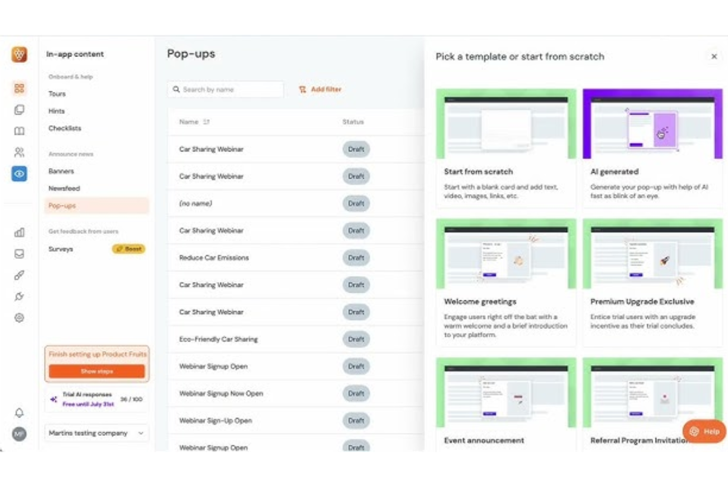
Task: Select the inbox icon in the sidebar
Action: (x=19, y=254)
